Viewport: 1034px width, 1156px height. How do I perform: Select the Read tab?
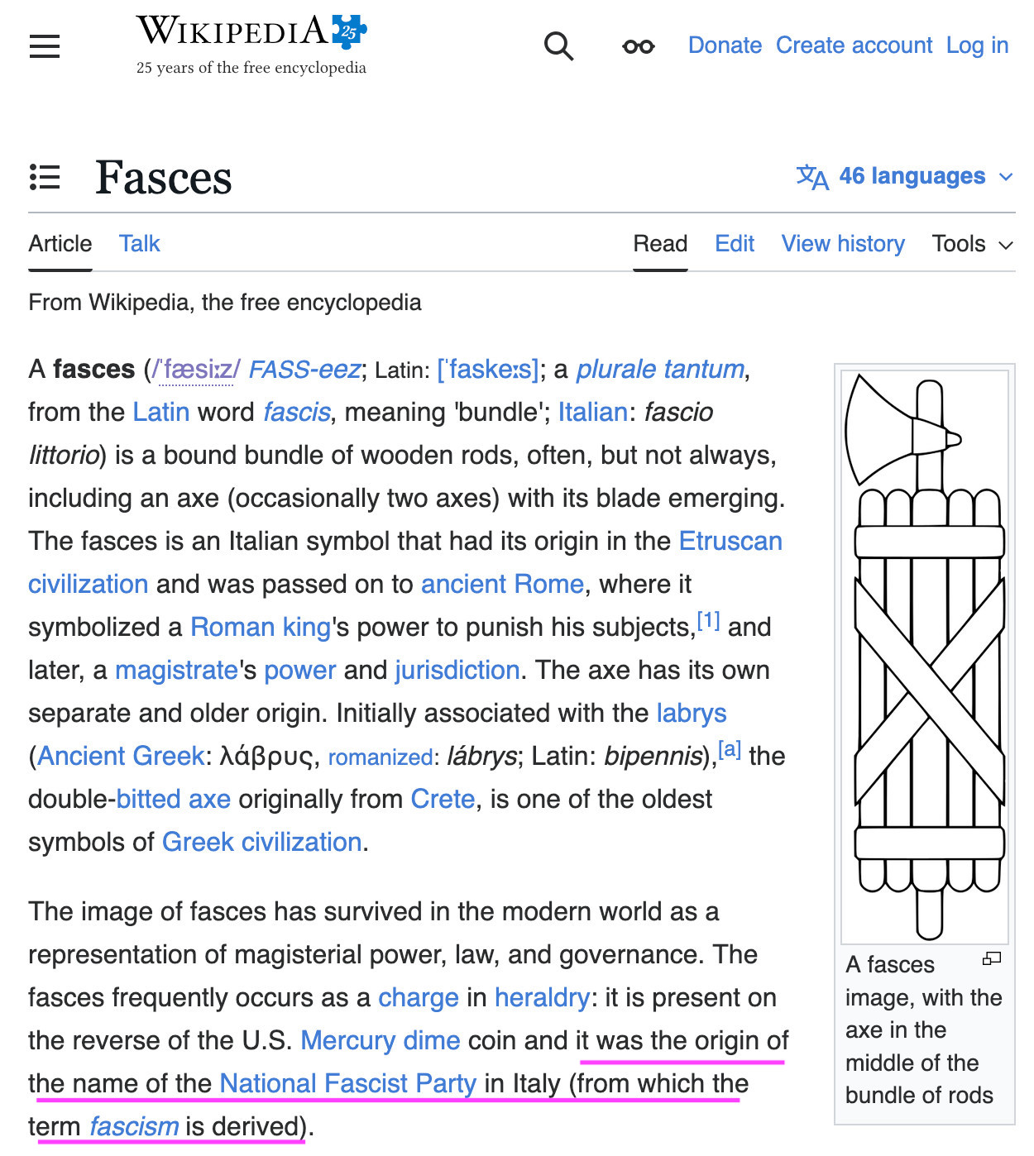coord(660,244)
